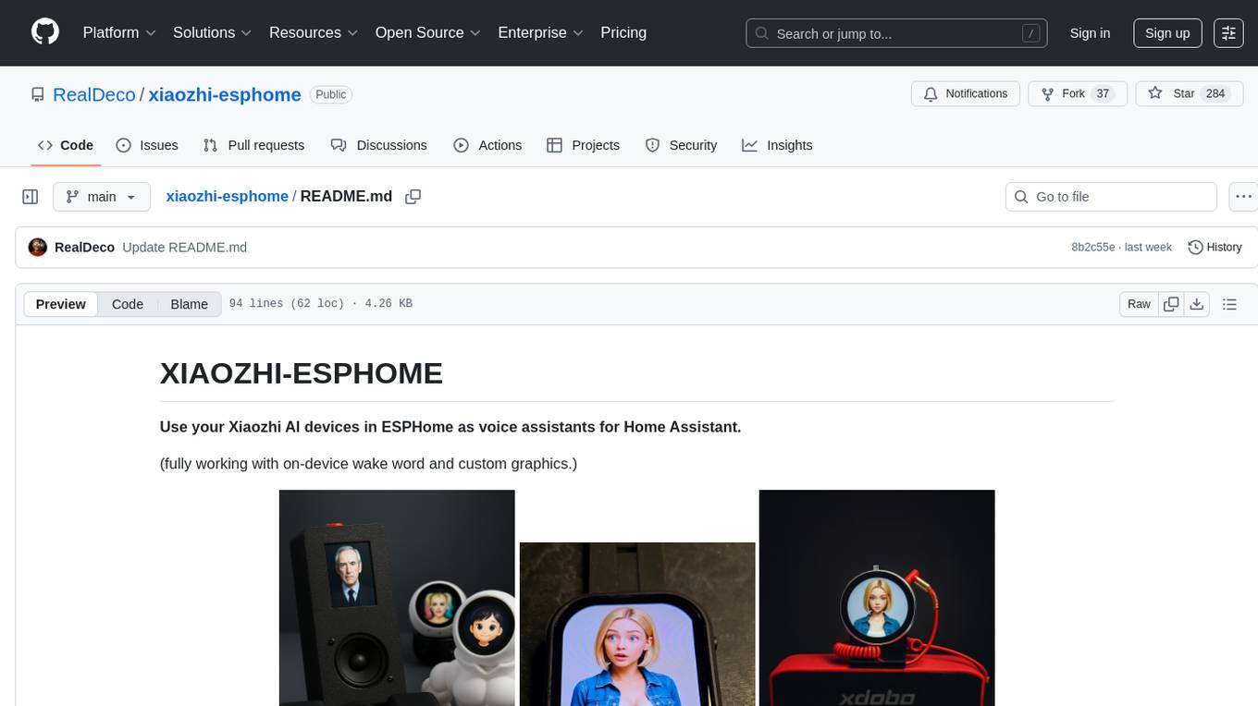This screenshot has height=706, width=1258.
Task: Open the Raw file view
Action: tap(1139, 304)
